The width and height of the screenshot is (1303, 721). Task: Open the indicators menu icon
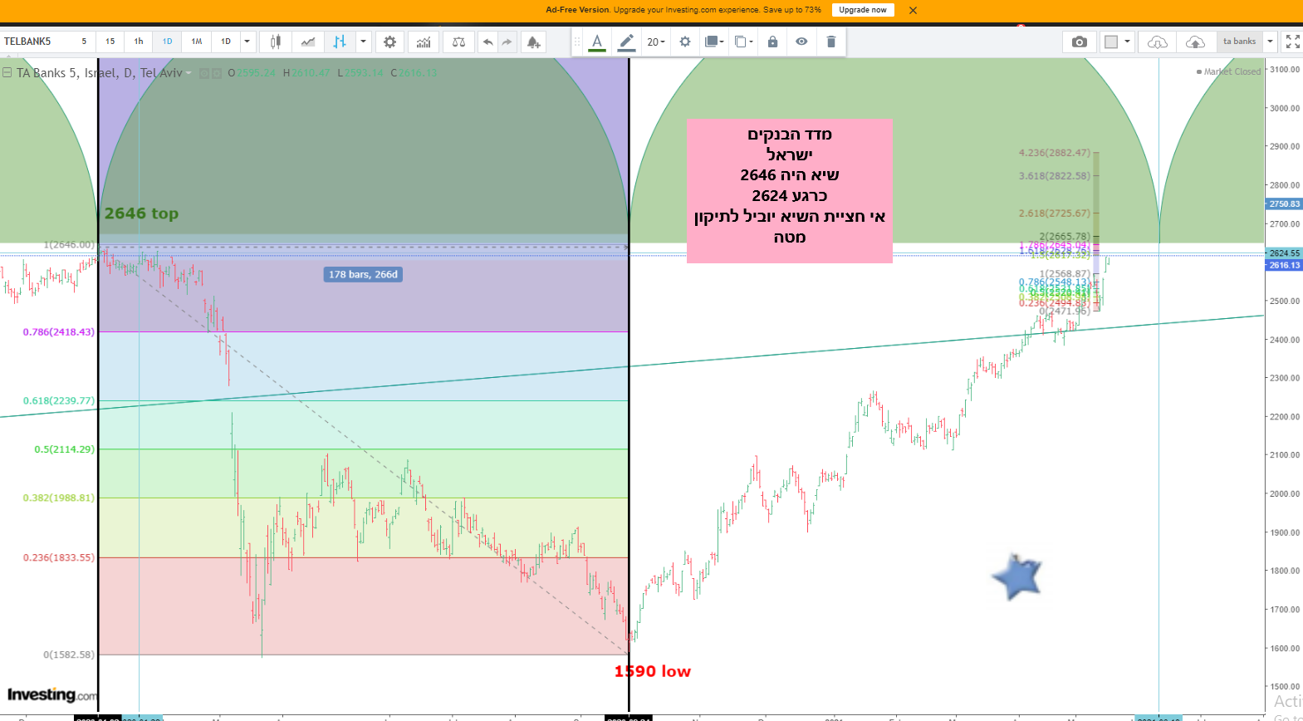pos(424,42)
